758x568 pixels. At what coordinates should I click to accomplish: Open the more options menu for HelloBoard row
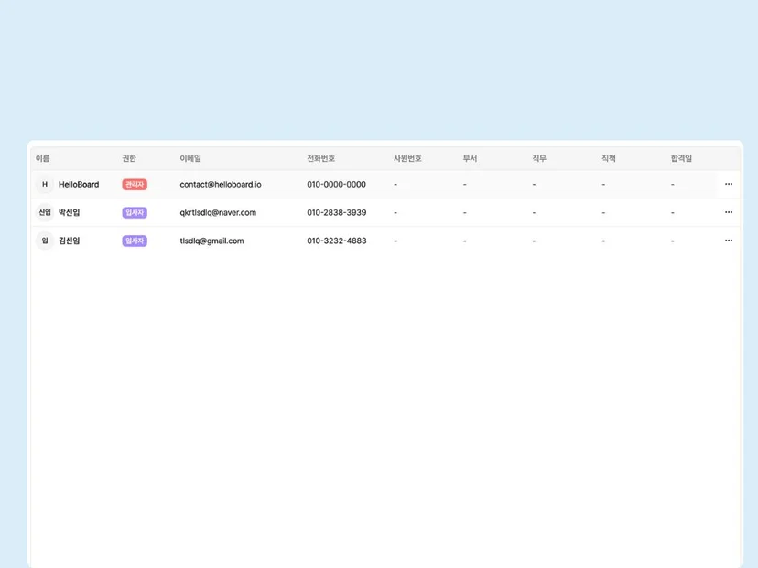(729, 184)
